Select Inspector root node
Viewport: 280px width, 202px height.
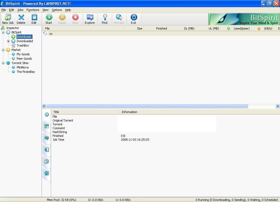(13, 28)
